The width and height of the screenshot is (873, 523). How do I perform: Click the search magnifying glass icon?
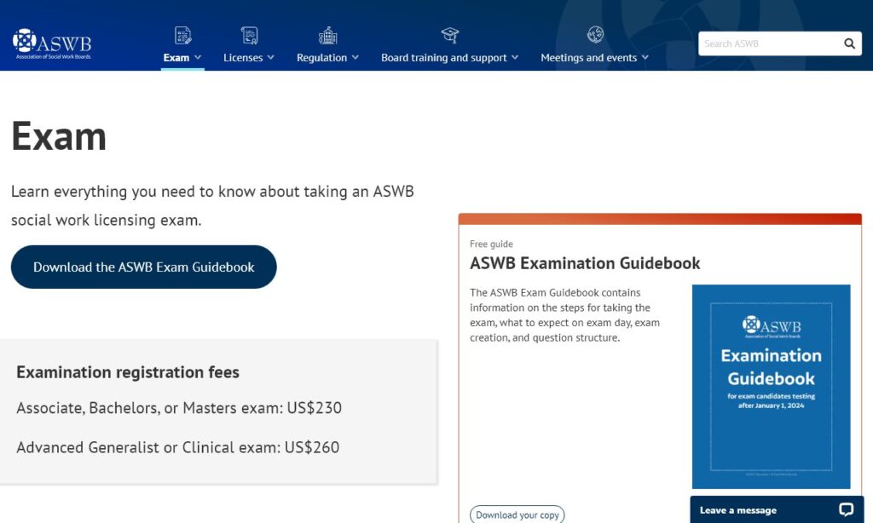pos(849,43)
